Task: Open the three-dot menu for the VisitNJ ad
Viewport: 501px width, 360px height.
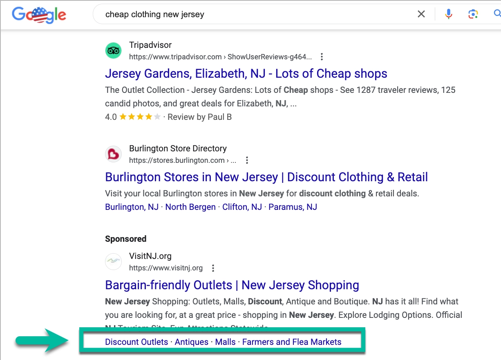Action: tap(213, 268)
